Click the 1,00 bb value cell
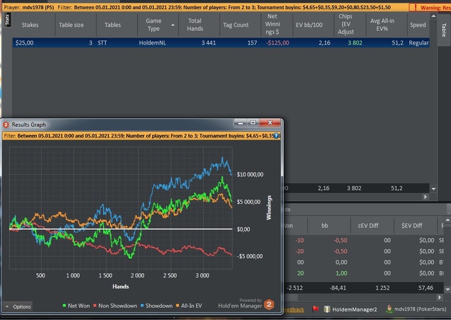The height and width of the screenshot is (320, 451). (x=341, y=273)
